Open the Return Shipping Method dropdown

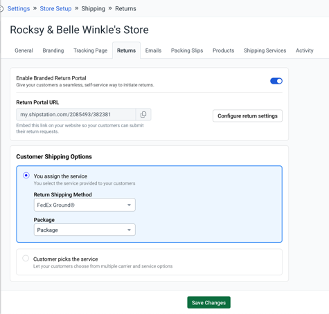click(x=85, y=205)
